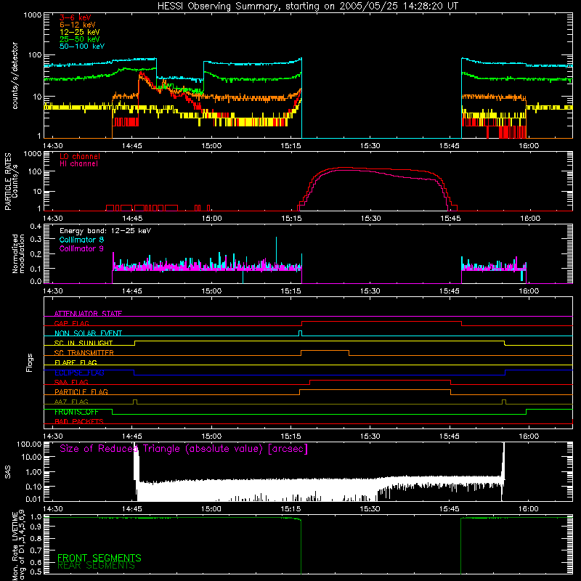Image resolution: width=581 pixels, height=581 pixels.
Task: Select the 3-6 keV legend label
Action: pyautogui.click(x=75, y=17)
